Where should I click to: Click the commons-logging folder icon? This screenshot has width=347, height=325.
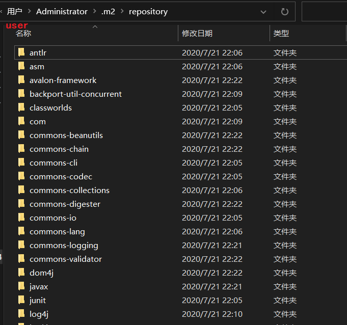tap(21, 245)
